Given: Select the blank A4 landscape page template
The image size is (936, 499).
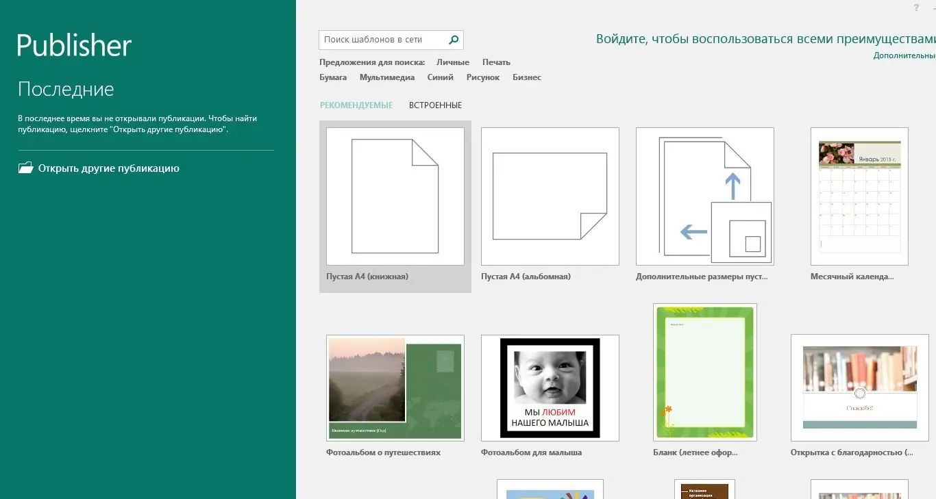Looking at the screenshot, I should (550, 196).
